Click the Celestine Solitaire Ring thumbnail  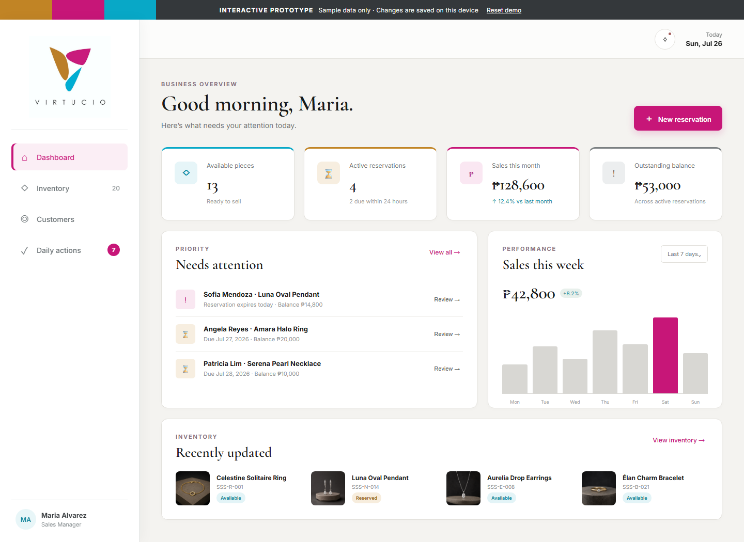(x=193, y=488)
